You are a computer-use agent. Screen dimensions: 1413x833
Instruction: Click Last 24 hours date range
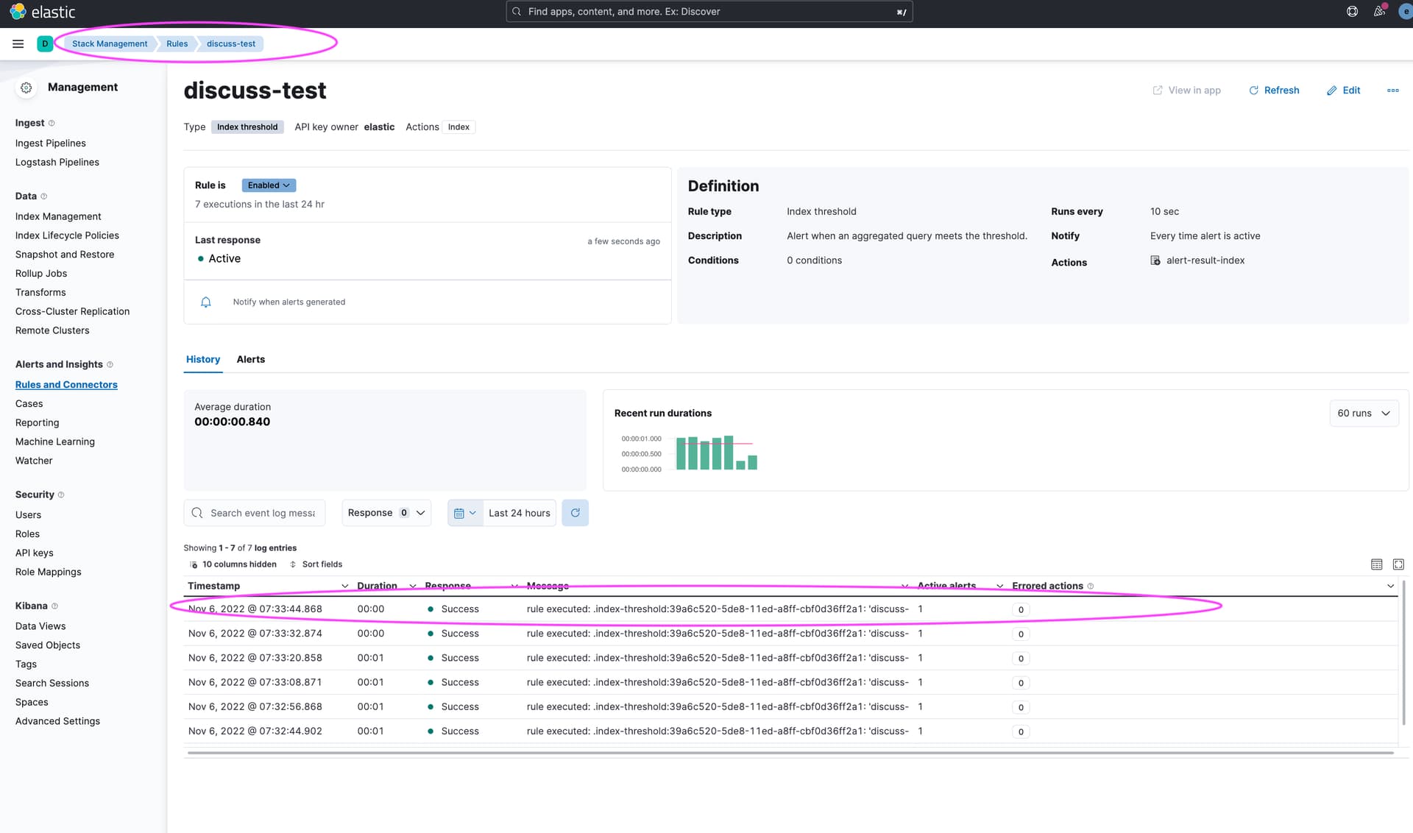point(520,513)
